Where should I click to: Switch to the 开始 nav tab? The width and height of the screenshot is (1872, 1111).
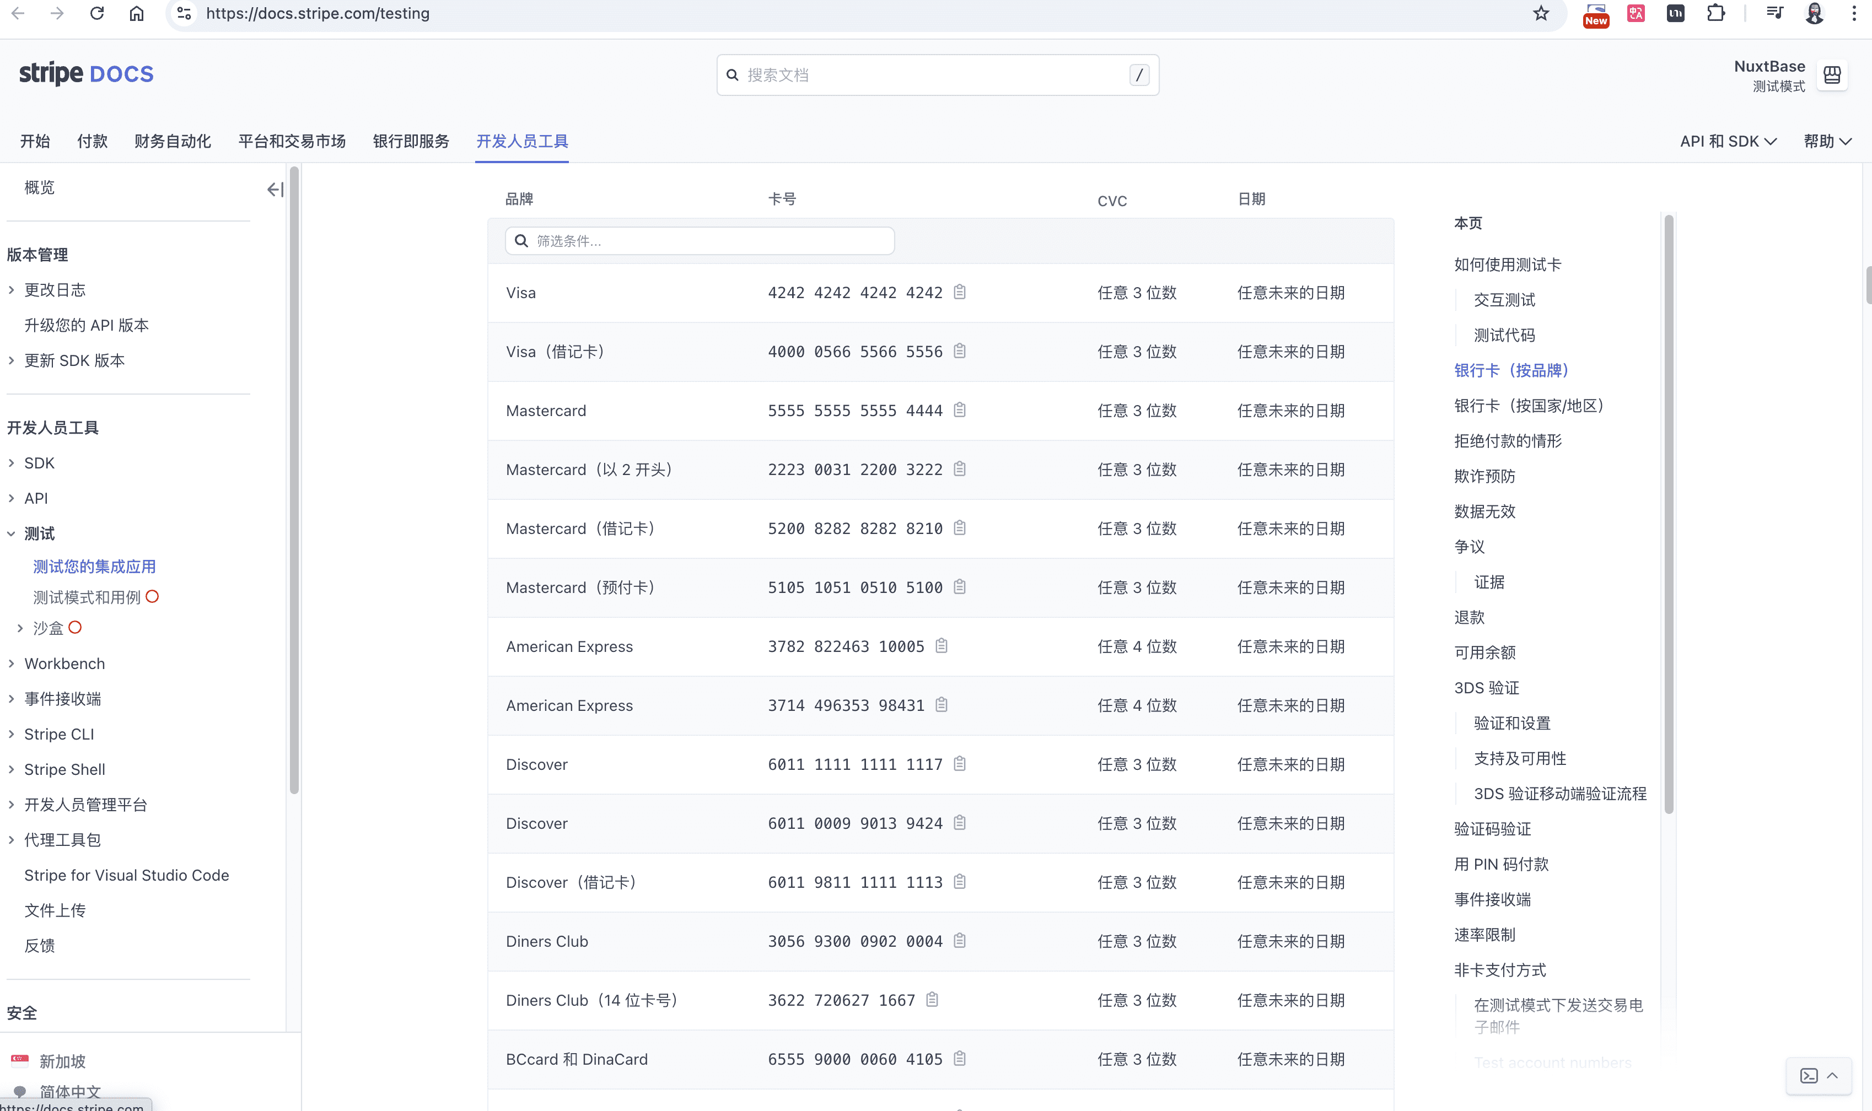(35, 142)
